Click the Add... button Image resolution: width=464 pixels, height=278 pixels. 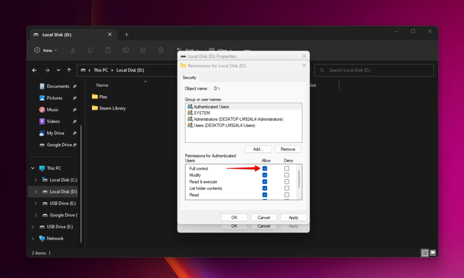(x=258, y=149)
